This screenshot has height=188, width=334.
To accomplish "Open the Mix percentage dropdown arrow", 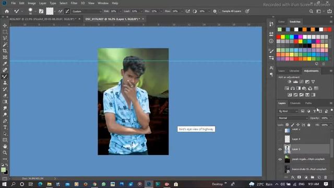I will coord(161,11).
